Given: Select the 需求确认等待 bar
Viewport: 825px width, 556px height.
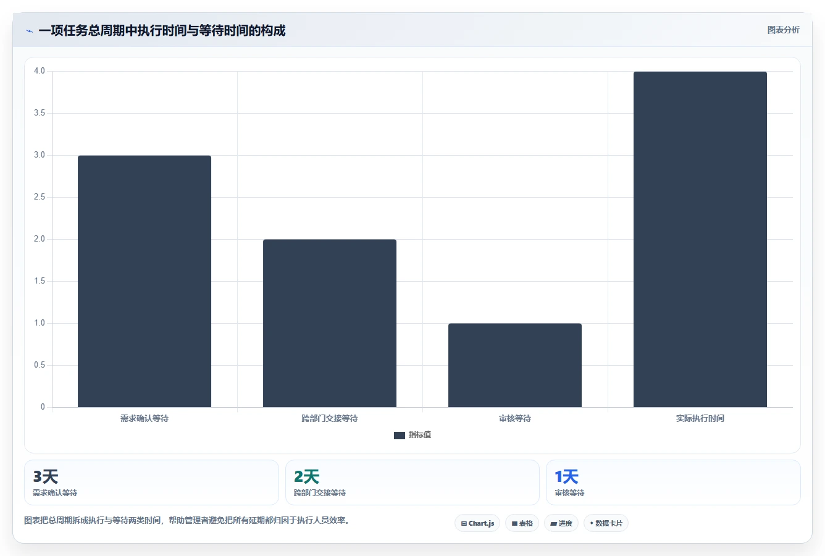Looking at the screenshot, I should (144, 281).
